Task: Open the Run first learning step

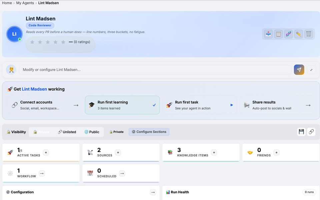Action: (x=122, y=105)
